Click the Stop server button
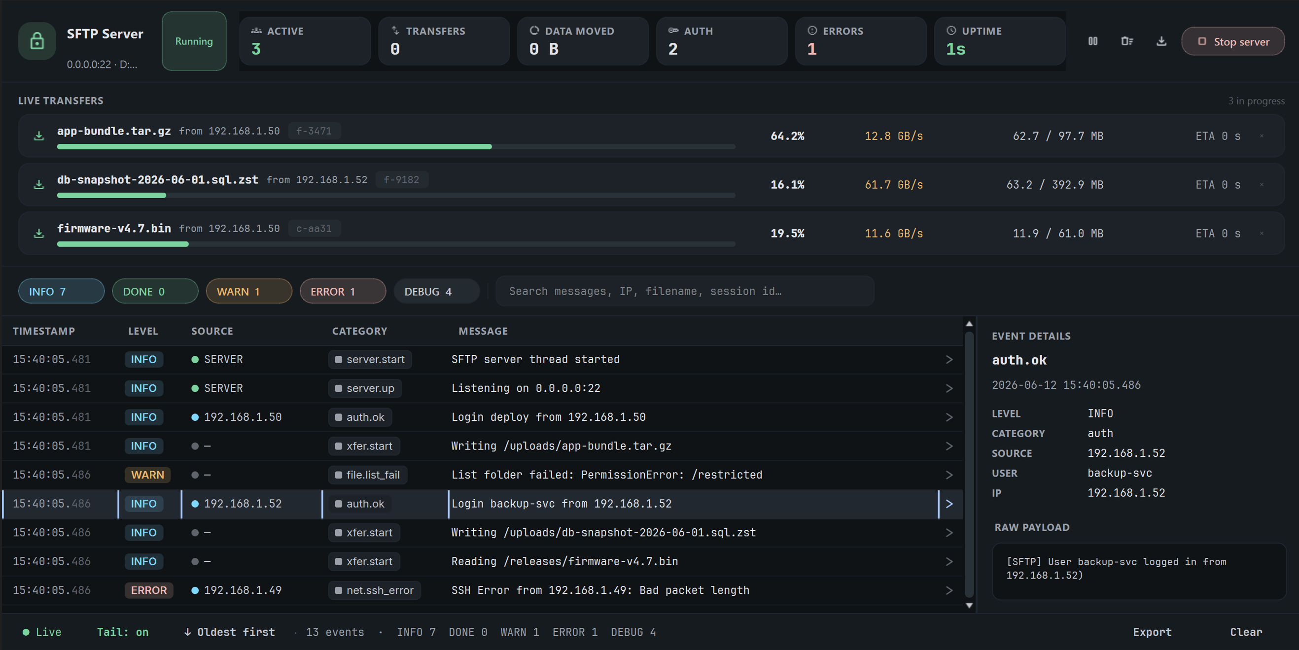 pos(1233,41)
